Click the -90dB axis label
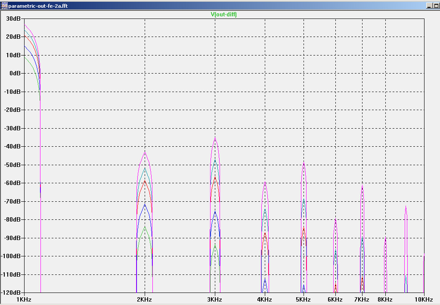 point(12,238)
